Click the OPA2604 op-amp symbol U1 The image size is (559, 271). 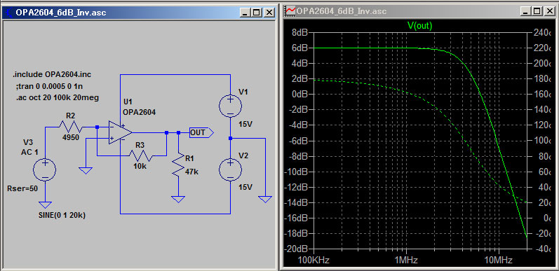[120, 132]
